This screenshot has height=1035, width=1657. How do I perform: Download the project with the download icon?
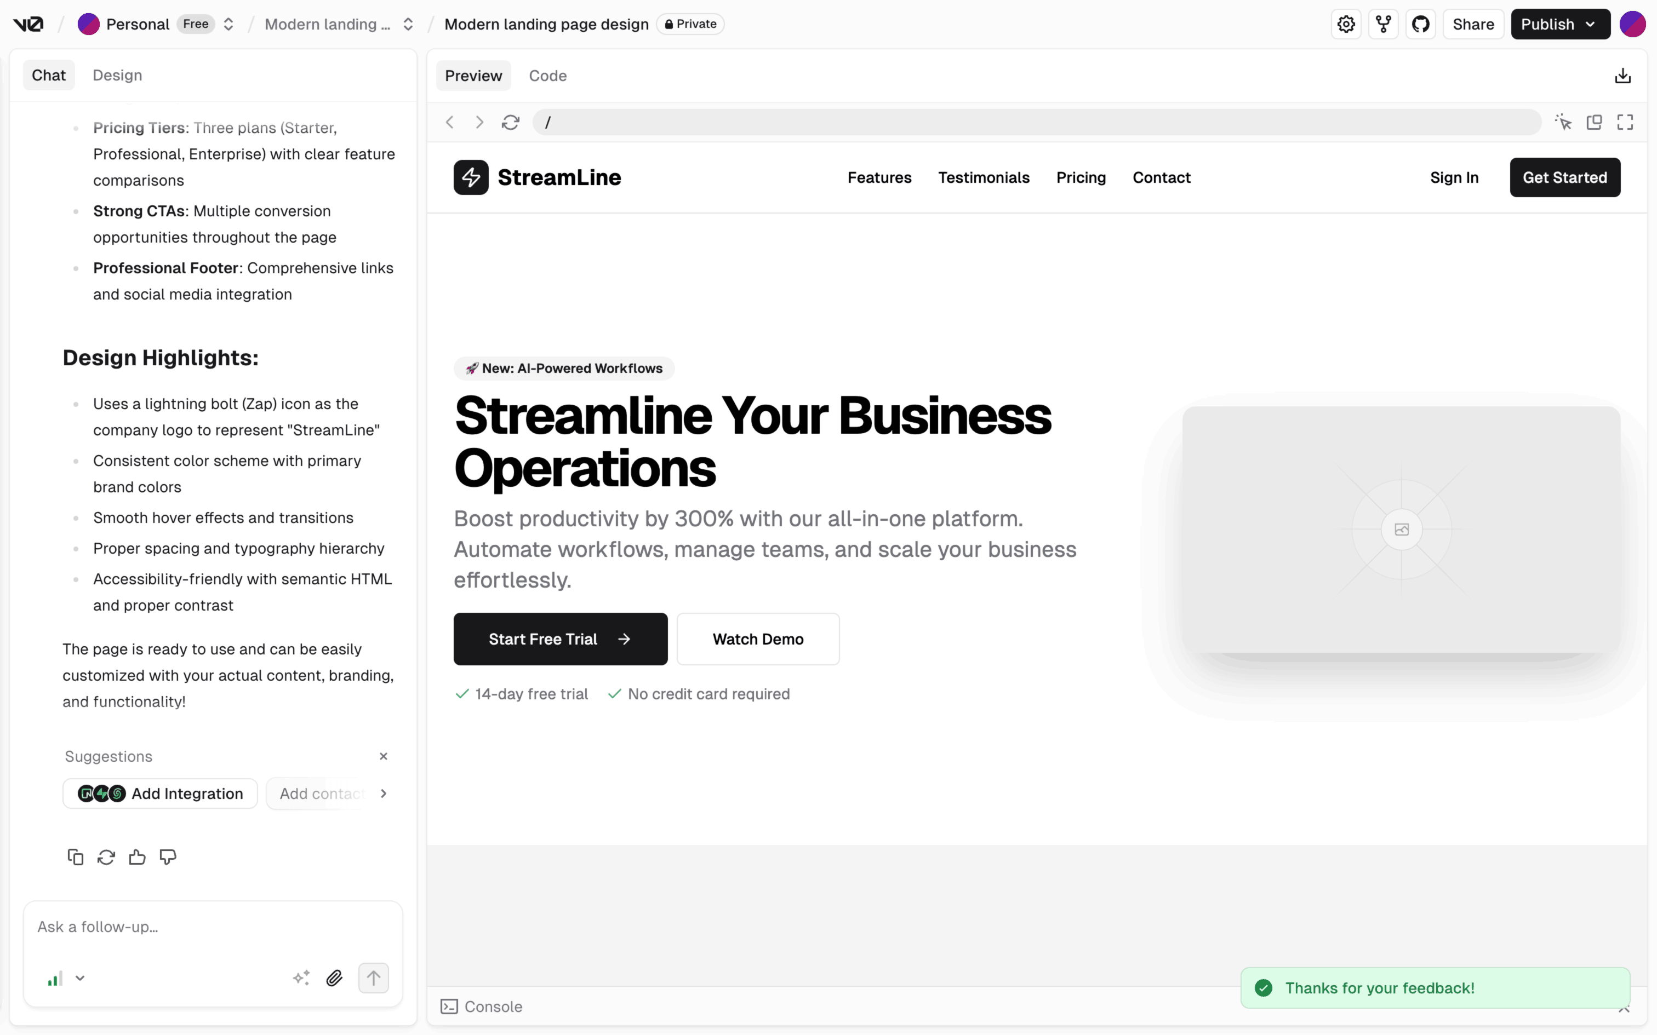point(1622,76)
